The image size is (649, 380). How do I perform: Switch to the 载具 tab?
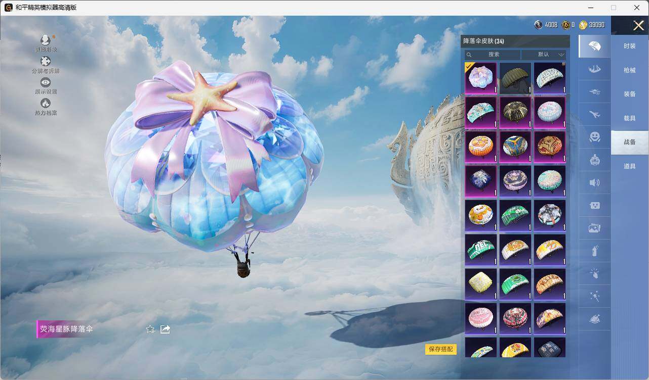tap(629, 118)
